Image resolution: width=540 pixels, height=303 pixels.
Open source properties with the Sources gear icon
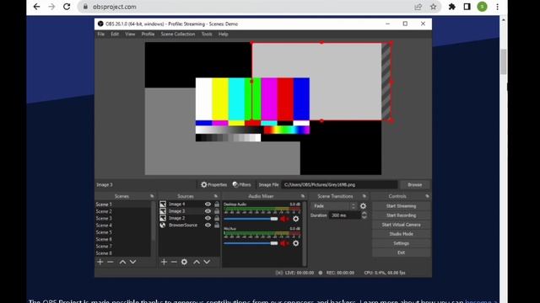point(184,262)
